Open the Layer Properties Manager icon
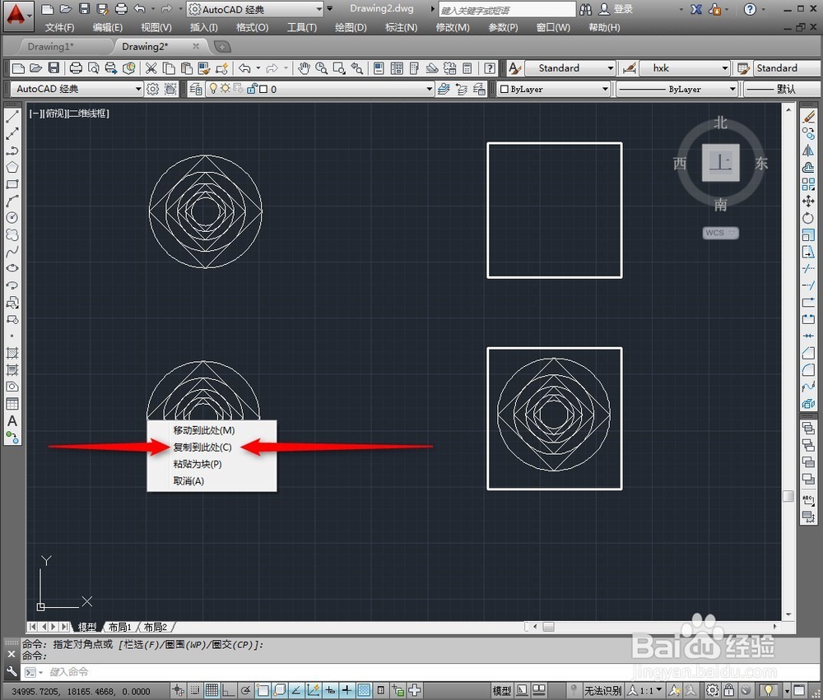 tap(196, 89)
